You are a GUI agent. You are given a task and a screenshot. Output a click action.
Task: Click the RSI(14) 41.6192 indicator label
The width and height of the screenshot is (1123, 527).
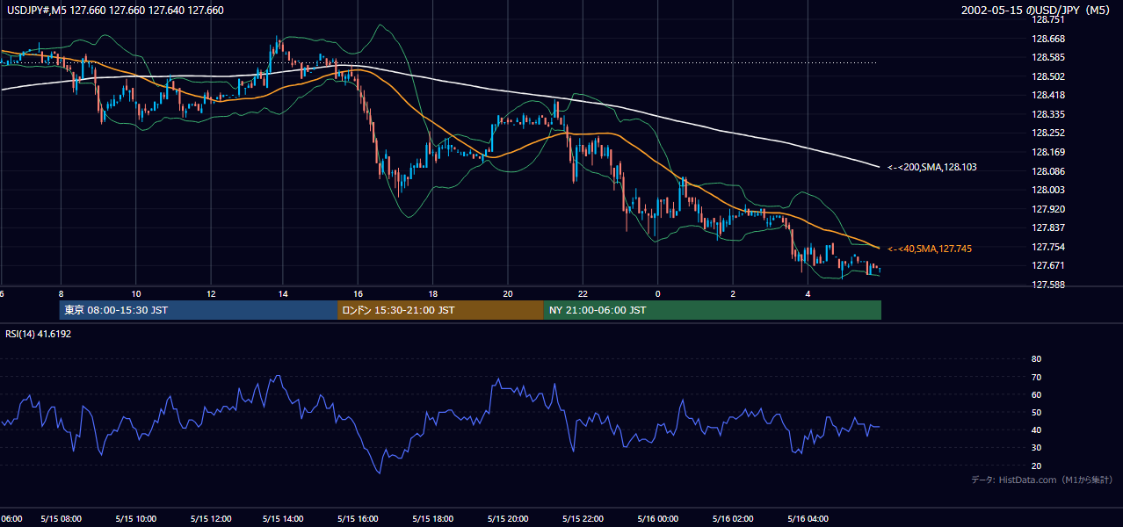[39, 334]
